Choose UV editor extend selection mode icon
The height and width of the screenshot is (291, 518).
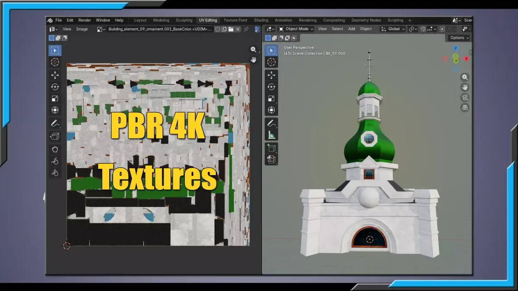click(x=58, y=38)
